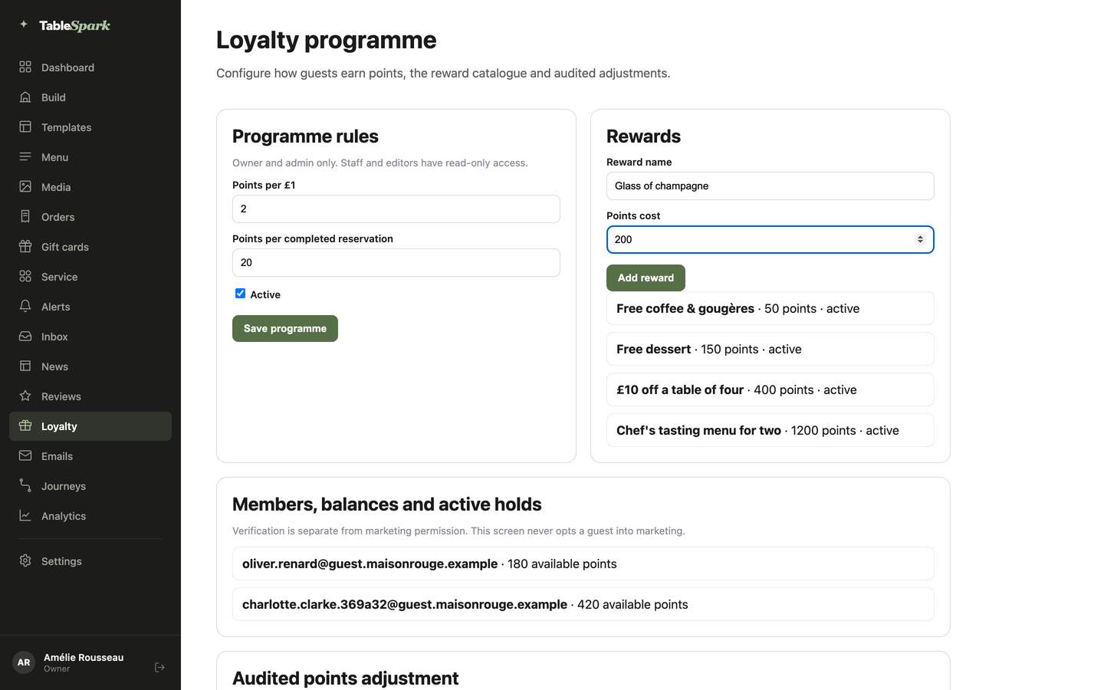Open the Alerts bell icon
1104x690 pixels.
click(x=25, y=307)
